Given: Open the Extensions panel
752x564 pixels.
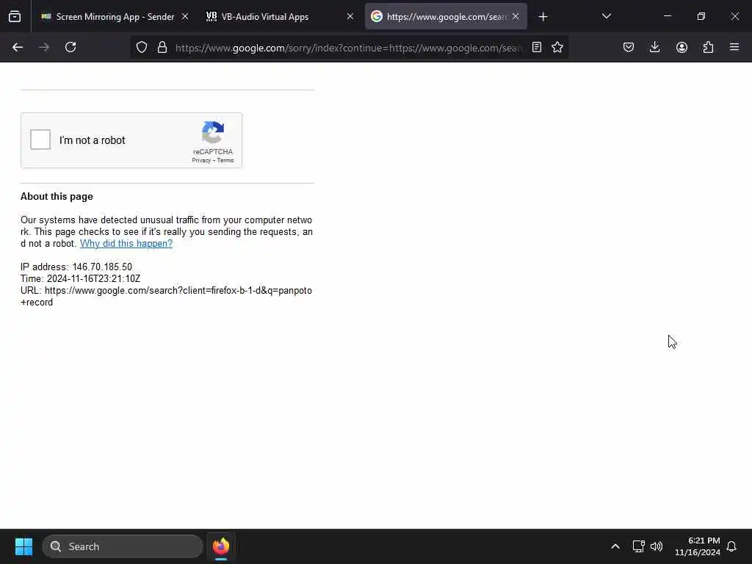Looking at the screenshot, I should pos(708,47).
